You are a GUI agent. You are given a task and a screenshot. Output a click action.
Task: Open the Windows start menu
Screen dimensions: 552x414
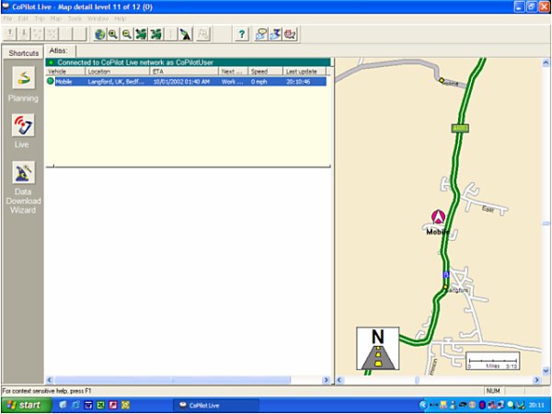[27, 405]
